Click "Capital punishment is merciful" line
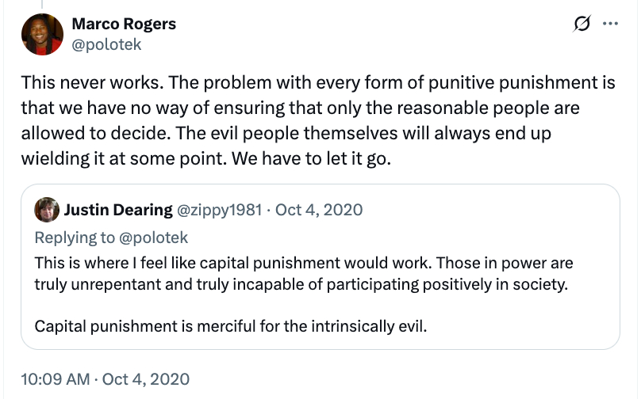641x399 pixels. (x=230, y=326)
